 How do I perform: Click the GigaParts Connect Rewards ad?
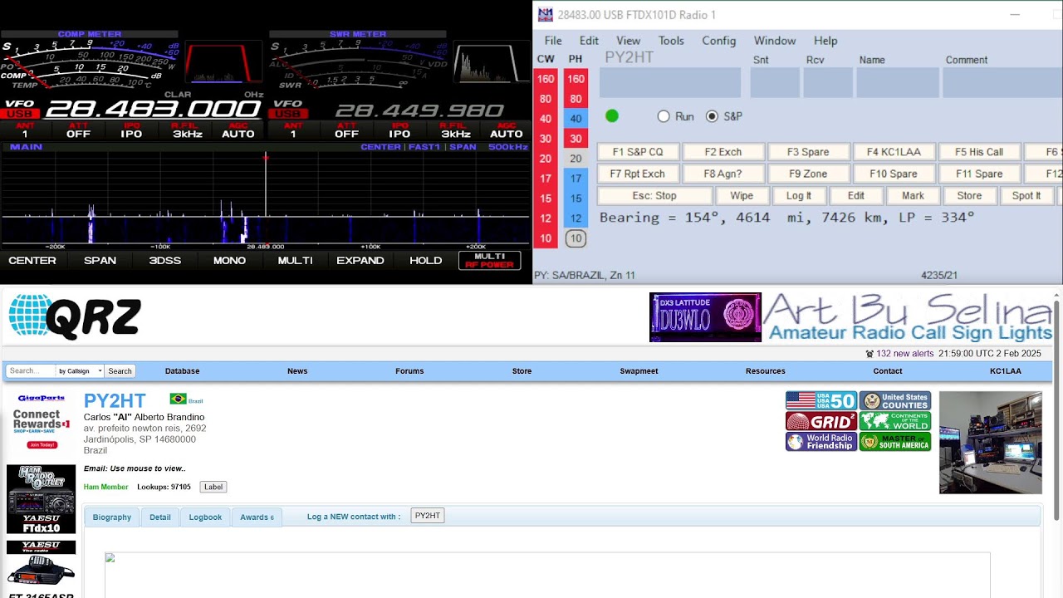point(41,422)
